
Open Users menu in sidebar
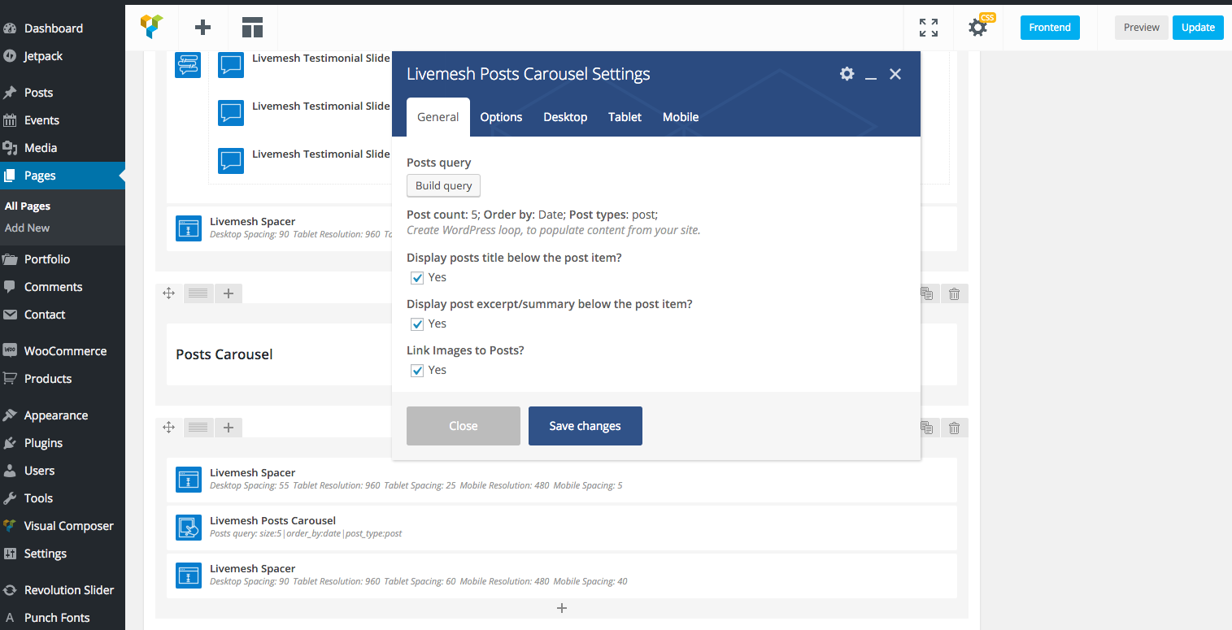point(63,471)
